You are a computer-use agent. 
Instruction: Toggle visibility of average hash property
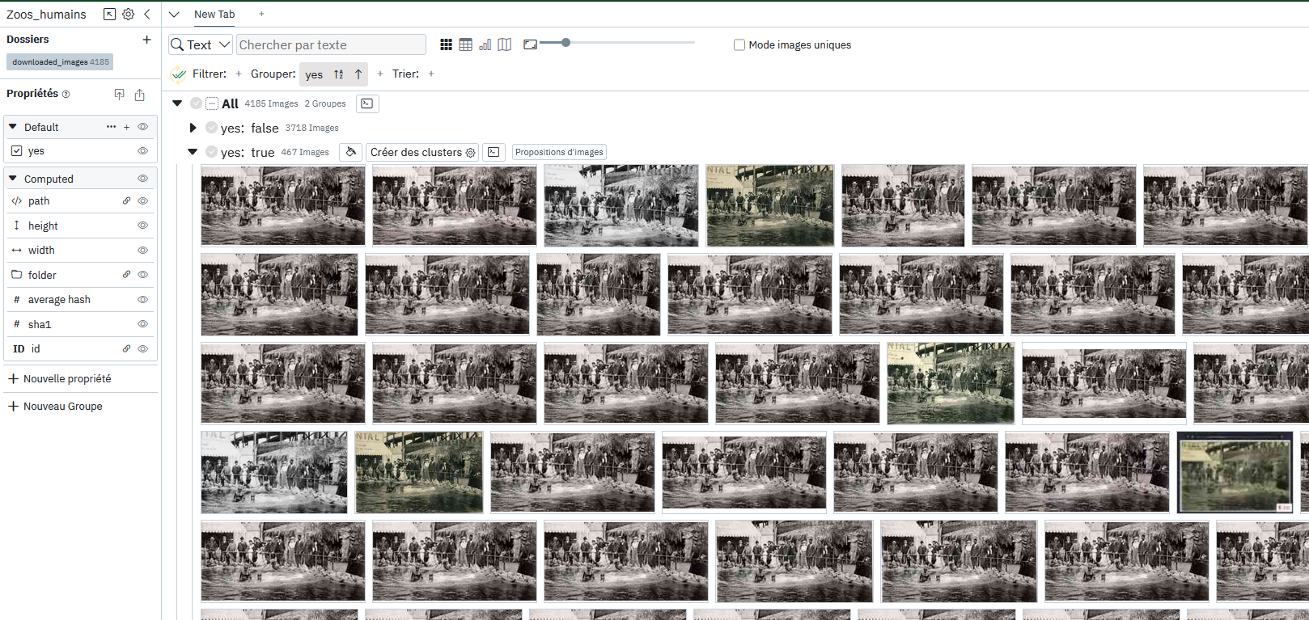(142, 300)
